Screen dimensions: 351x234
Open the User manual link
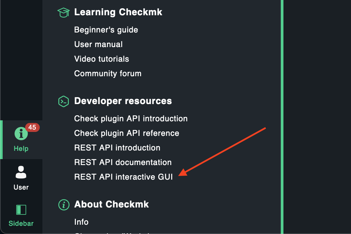[98, 44]
